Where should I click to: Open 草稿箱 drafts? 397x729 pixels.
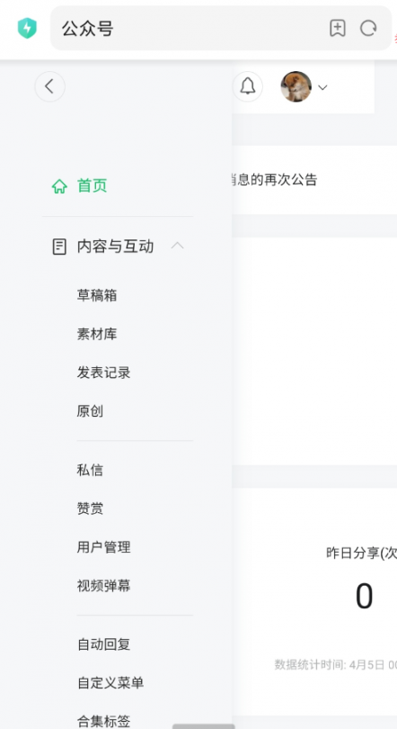pyautogui.click(x=97, y=295)
